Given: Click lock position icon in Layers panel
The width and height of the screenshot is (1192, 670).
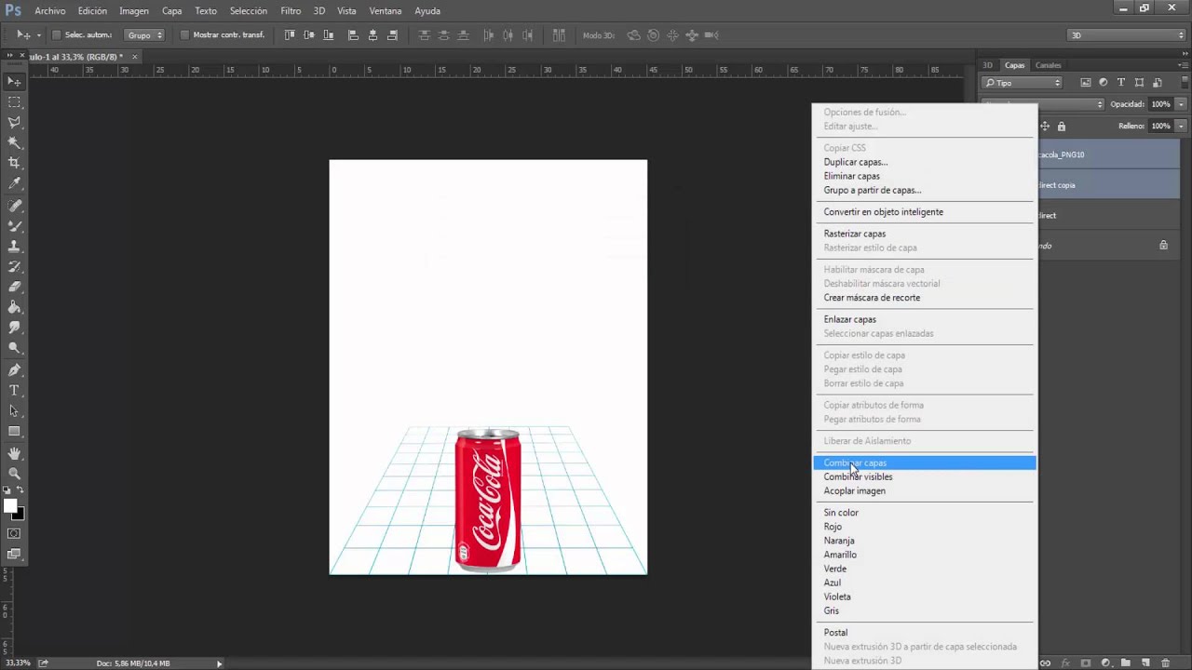Looking at the screenshot, I should 1045,126.
